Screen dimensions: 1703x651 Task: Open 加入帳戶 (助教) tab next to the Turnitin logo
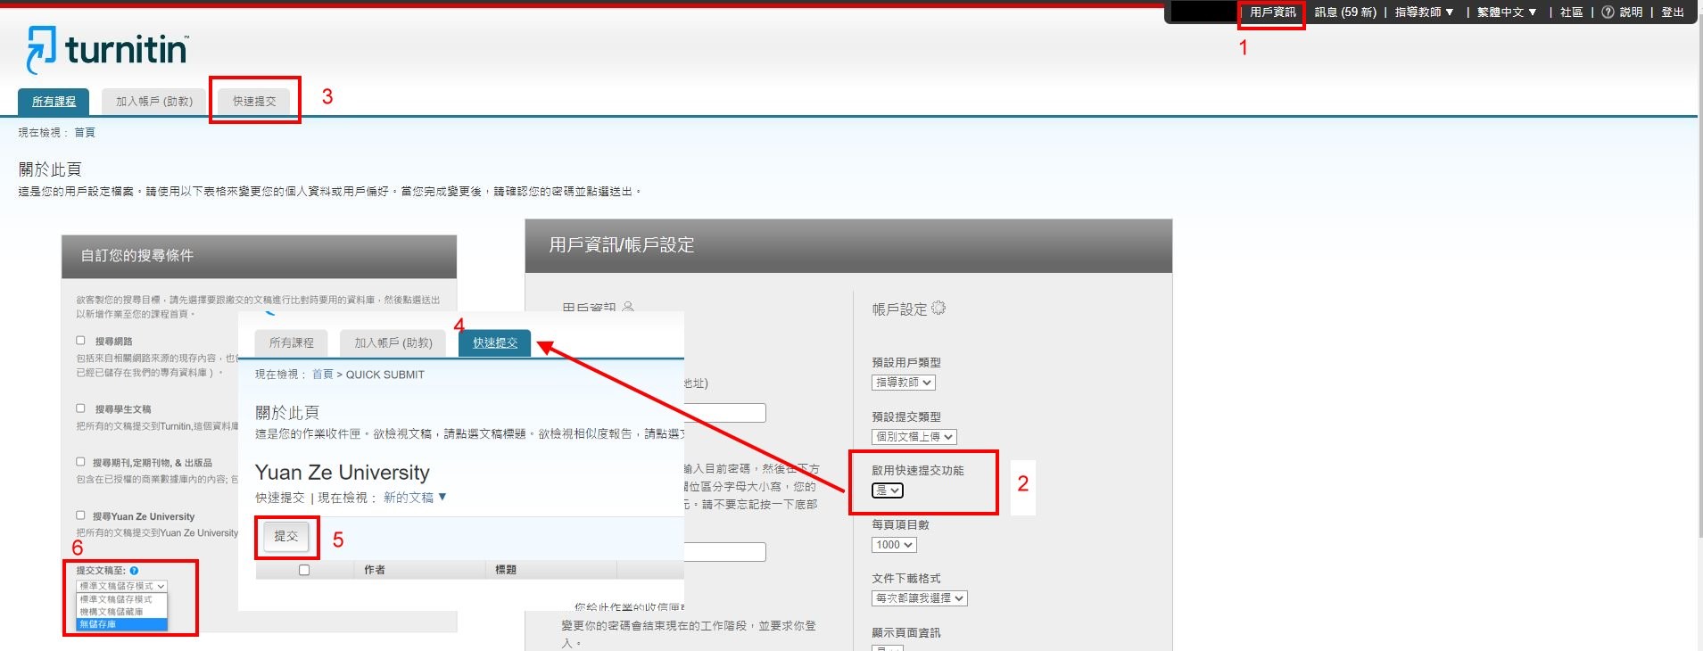pos(154,102)
